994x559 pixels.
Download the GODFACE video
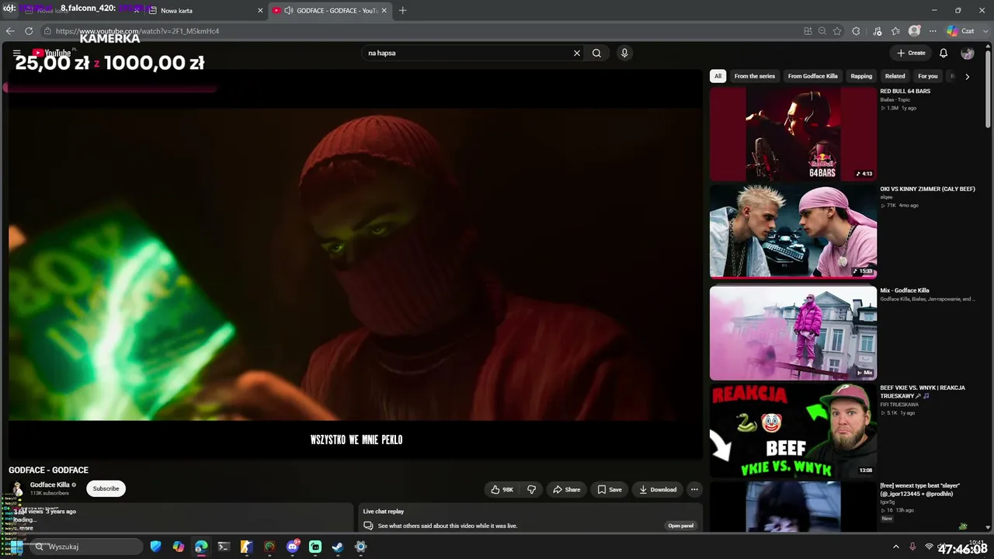pyautogui.click(x=657, y=489)
